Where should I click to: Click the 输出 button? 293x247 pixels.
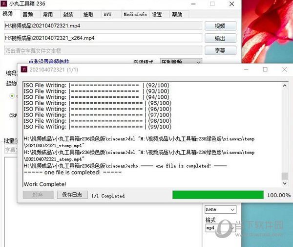click(x=220, y=38)
